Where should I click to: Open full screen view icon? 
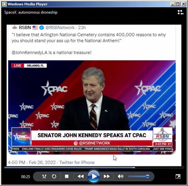(178, 177)
